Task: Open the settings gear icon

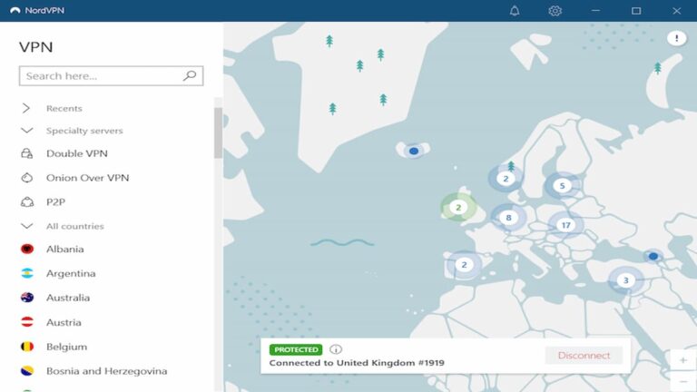Action: tap(555, 11)
